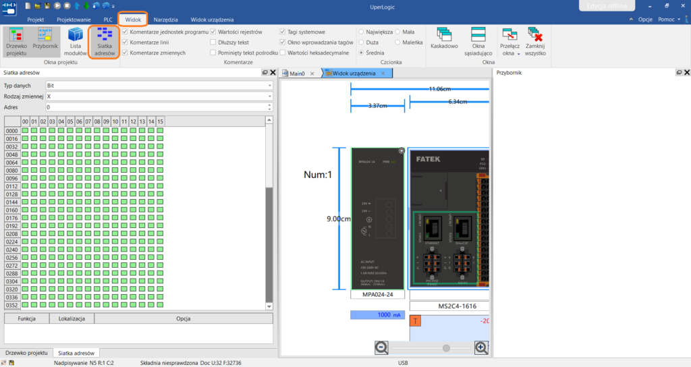
Task: Undock the Przybornik panel
Action: tap(679, 73)
